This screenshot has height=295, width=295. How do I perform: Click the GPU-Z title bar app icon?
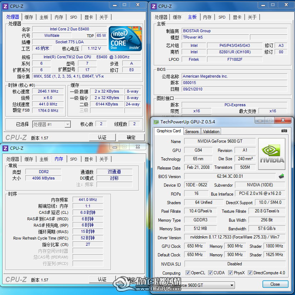click(156, 122)
